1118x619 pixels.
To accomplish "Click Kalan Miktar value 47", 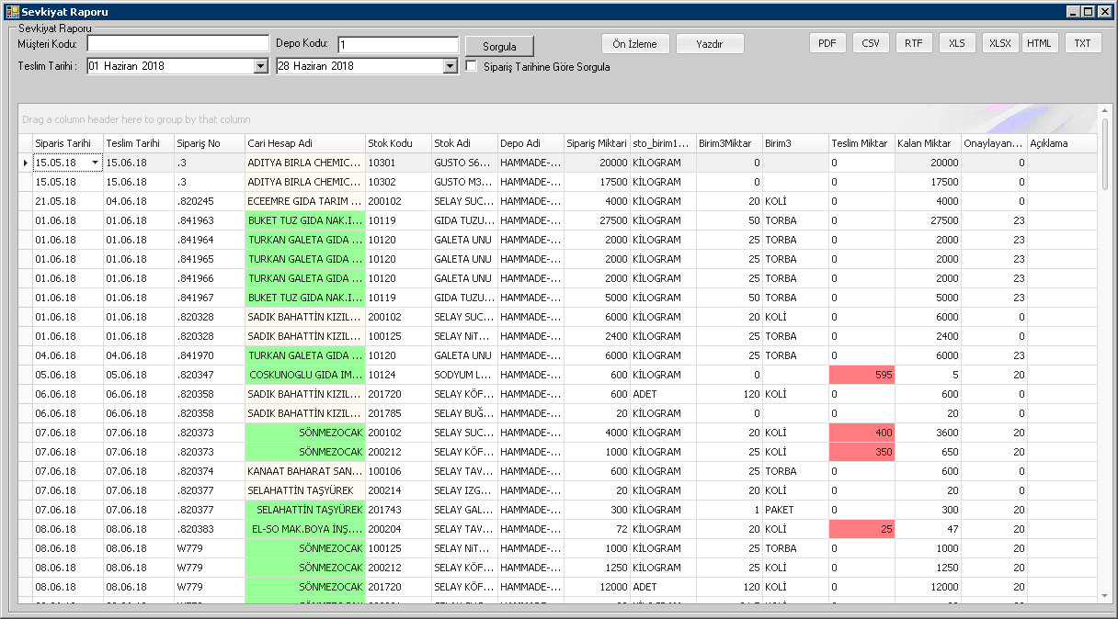I will [x=928, y=529].
